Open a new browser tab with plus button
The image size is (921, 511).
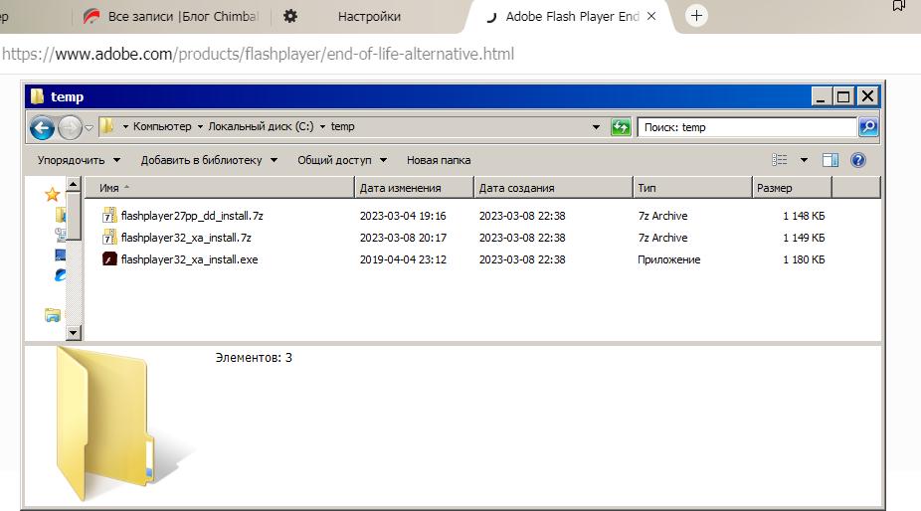(x=696, y=16)
